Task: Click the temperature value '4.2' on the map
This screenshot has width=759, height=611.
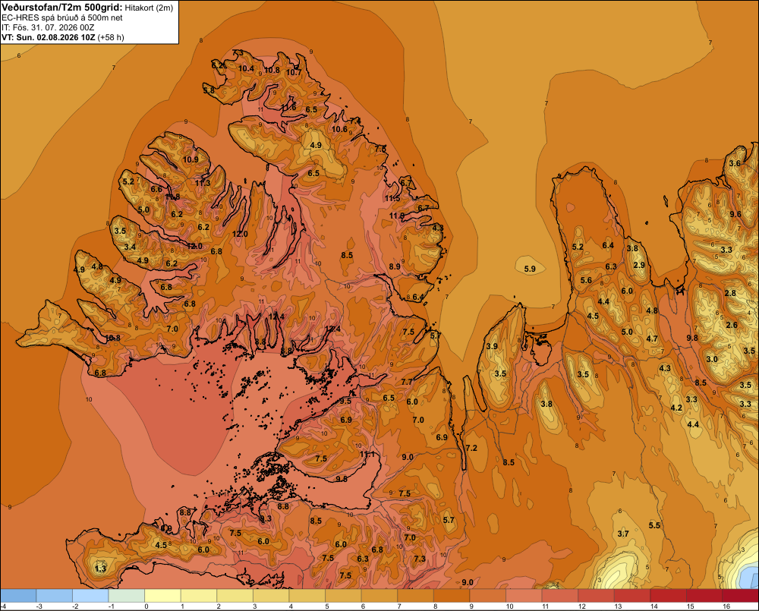Action: (676, 408)
